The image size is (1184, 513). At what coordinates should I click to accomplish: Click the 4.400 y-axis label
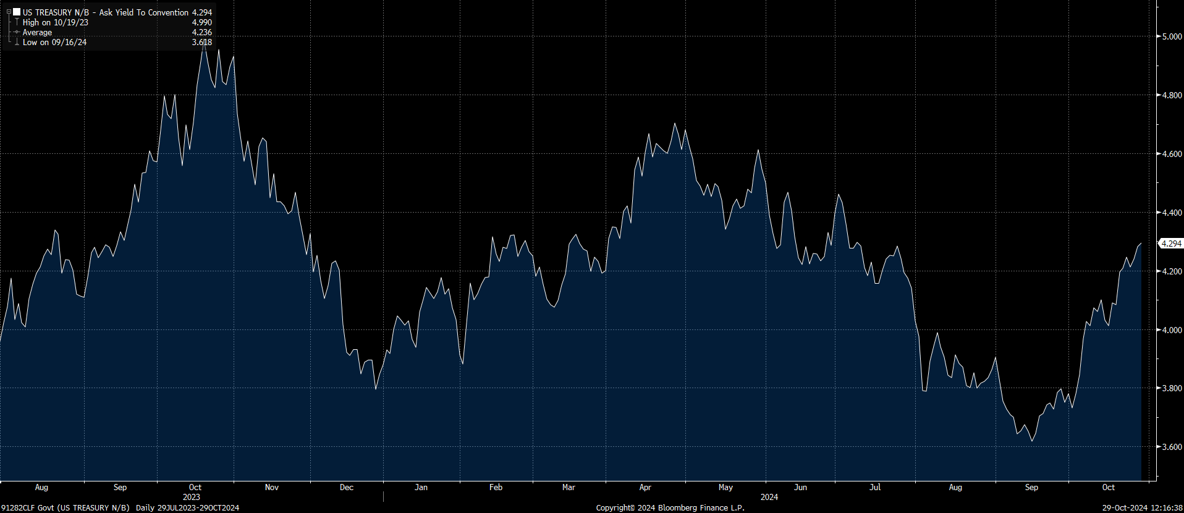(1172, 213)
